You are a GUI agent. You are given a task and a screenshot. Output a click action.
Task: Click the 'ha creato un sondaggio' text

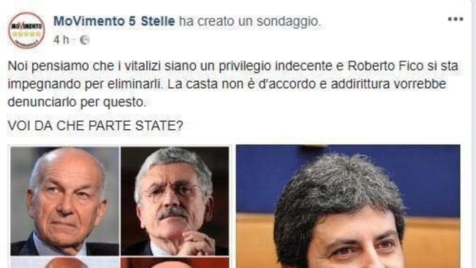[x=249, y=21]
